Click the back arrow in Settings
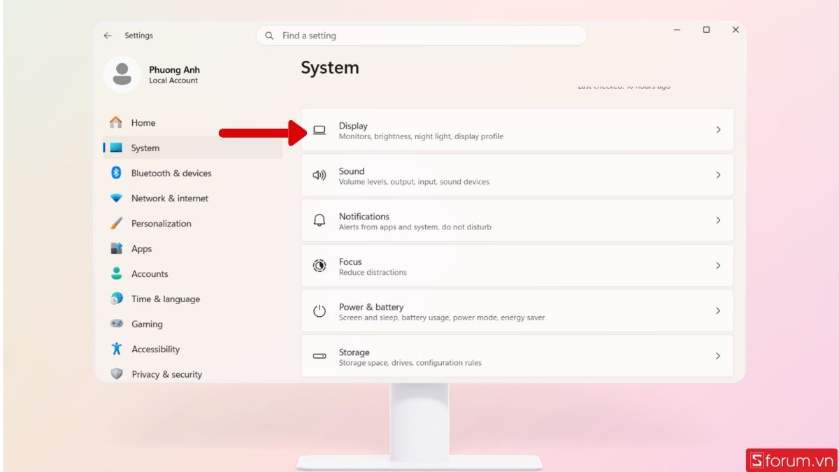This screenshot has height=472, width=839. click(108, 36)
